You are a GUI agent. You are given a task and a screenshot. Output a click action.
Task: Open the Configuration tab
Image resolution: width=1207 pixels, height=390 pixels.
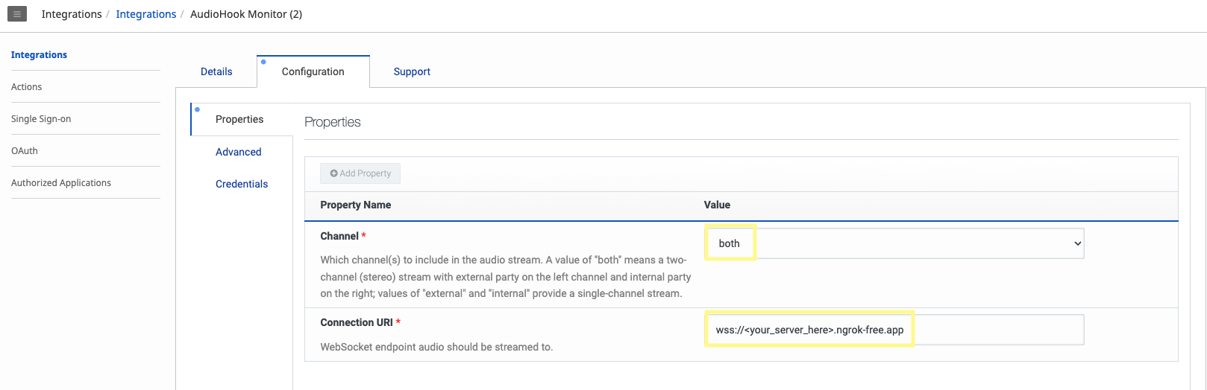pyautogui.click(x=313, y=72)
